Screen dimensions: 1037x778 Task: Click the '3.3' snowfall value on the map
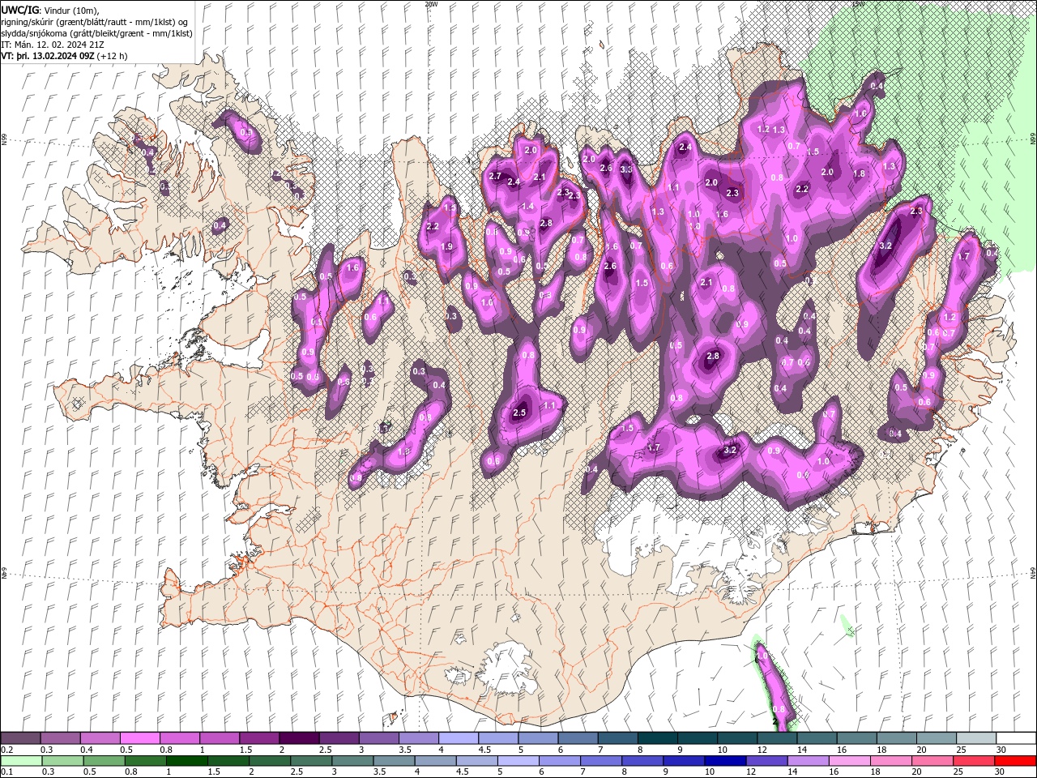(x=625, y=169)
